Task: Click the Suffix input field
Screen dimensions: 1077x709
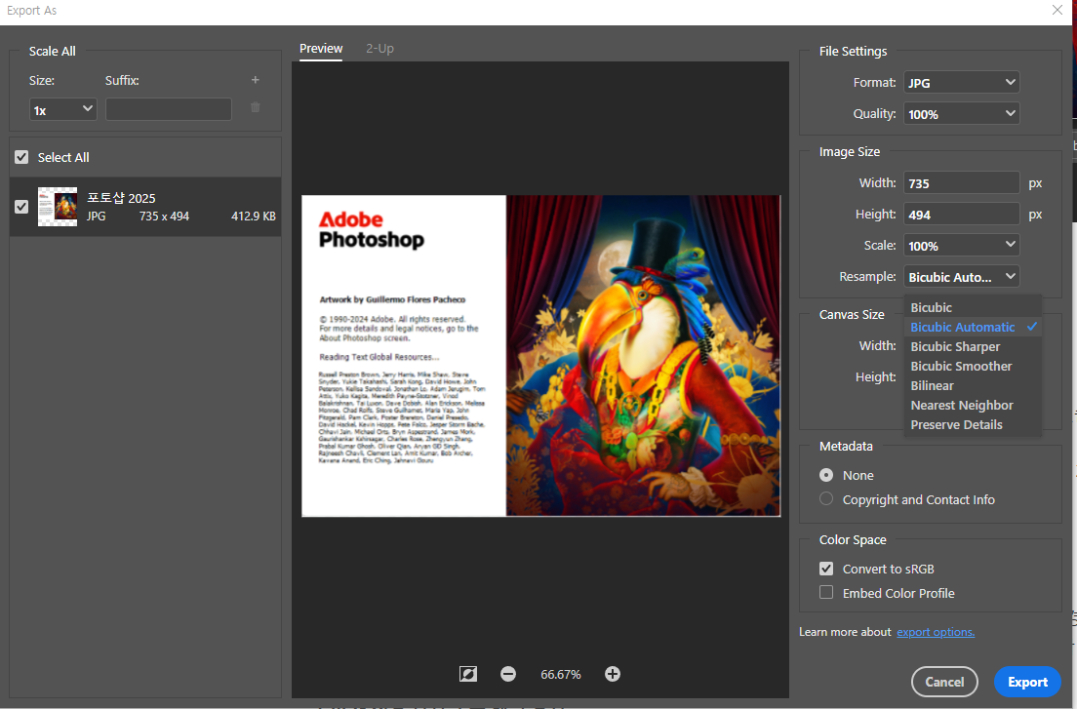Action: [x=168, y=110]
